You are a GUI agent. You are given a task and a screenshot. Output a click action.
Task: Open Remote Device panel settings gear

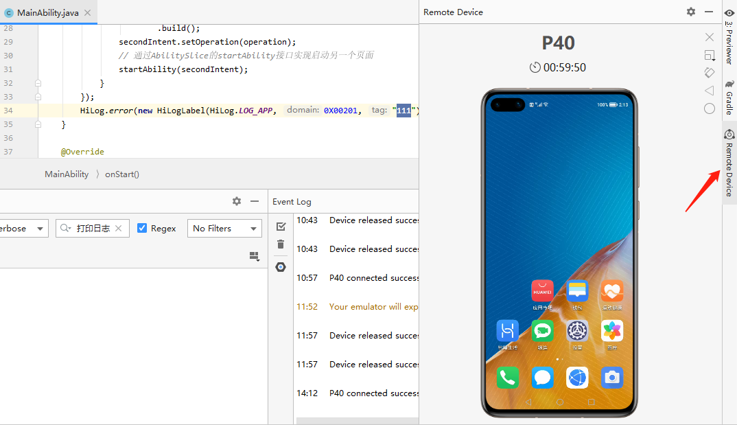690,12
